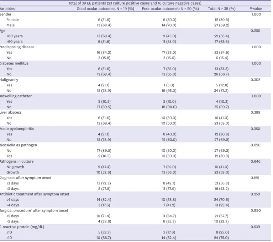Click the Malignancy P-value 0.308
Screen dimensions: 273x242
pyautogui.click(x=256, y=80)
